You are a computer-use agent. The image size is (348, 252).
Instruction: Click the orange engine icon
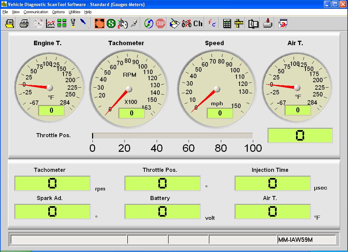click(x=99, y=23)
